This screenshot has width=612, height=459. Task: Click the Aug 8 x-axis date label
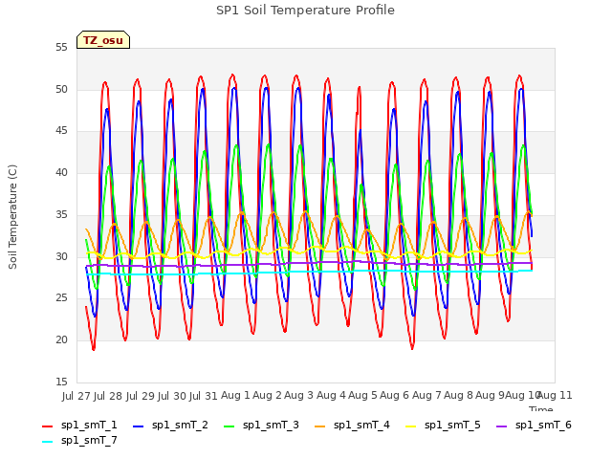click(x=458, y=395)
